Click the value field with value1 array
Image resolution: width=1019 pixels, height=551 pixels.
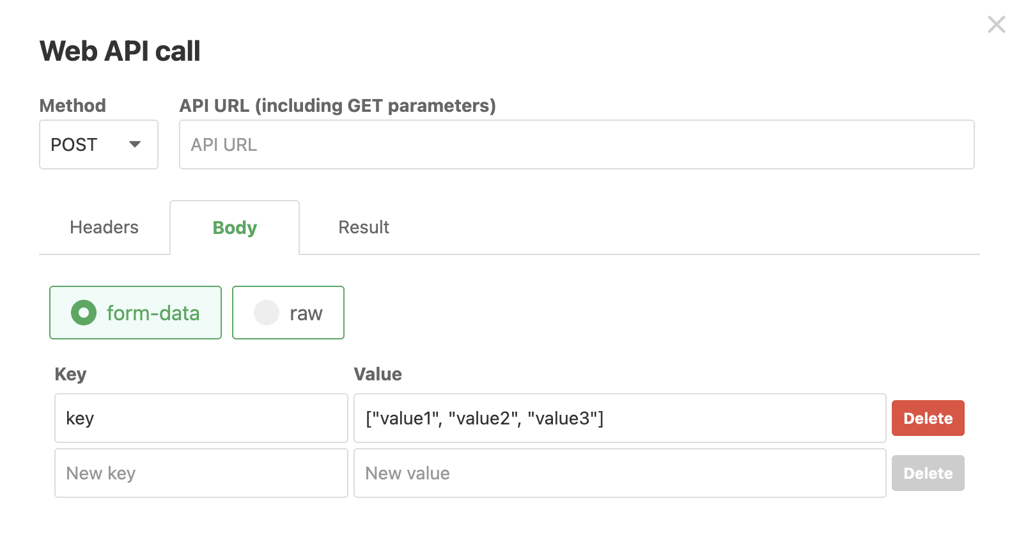(620, 418)
